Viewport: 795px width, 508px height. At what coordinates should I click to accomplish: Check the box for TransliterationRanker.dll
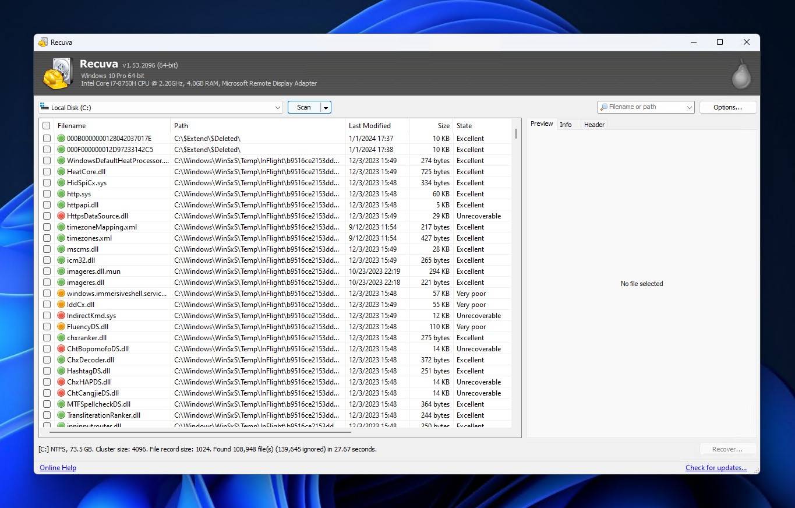47,415
